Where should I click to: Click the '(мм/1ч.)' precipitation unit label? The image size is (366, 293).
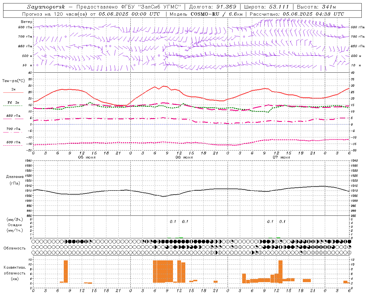pos(15,230)
